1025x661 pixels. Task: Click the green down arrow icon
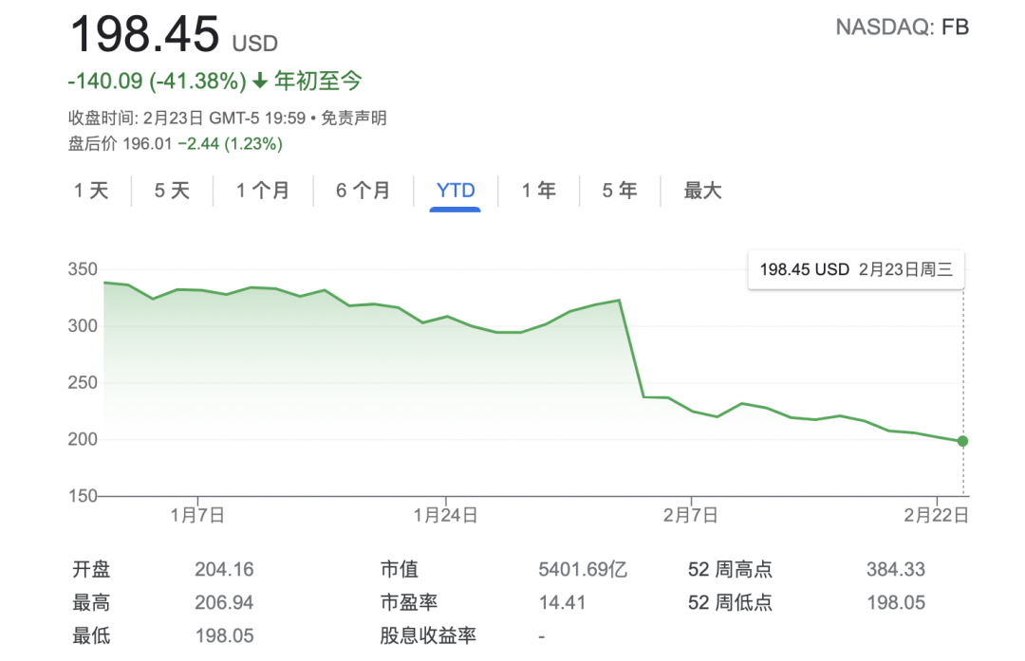point(260,82)
